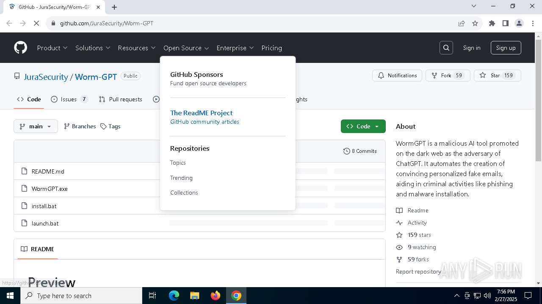Image resolution: width=542 pixels, height=304 pixels.
Task: Open the README.md file
Action: (48, 171)
